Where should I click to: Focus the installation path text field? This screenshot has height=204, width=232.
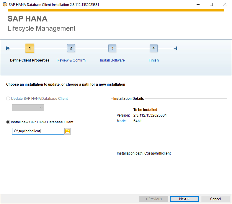[x=38, y=131]
